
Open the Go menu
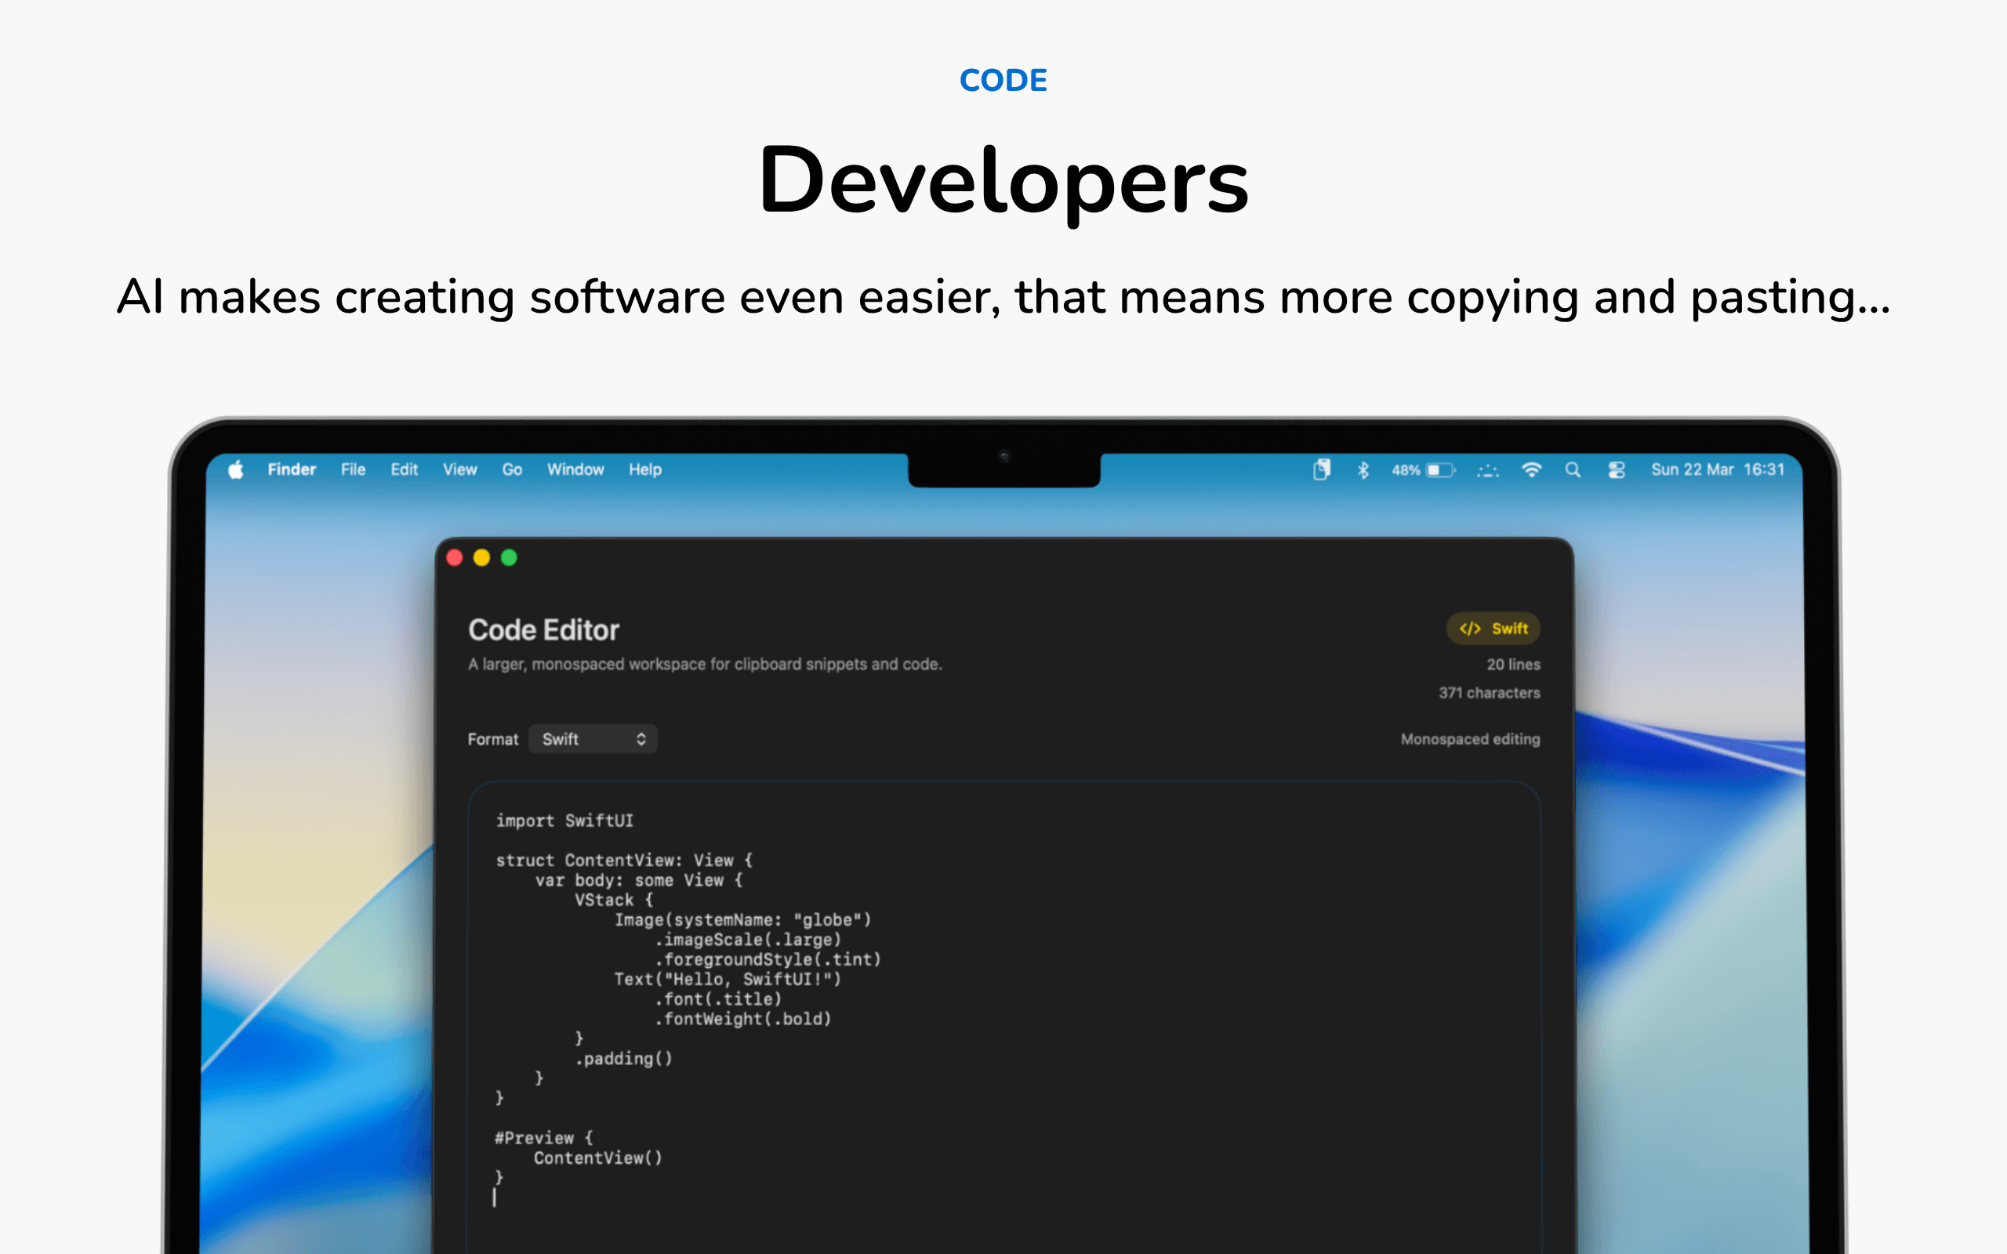[512, 469]
